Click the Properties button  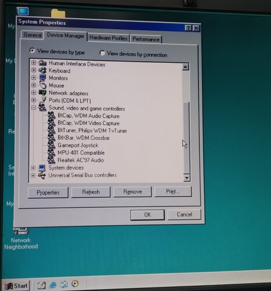pos(48,193)
